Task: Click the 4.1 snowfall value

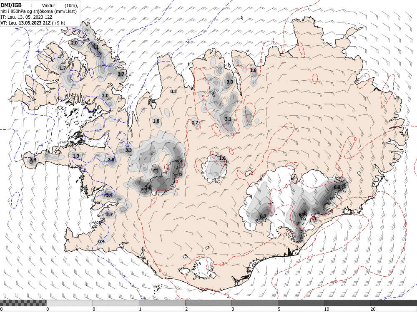Action: [95, 47]
